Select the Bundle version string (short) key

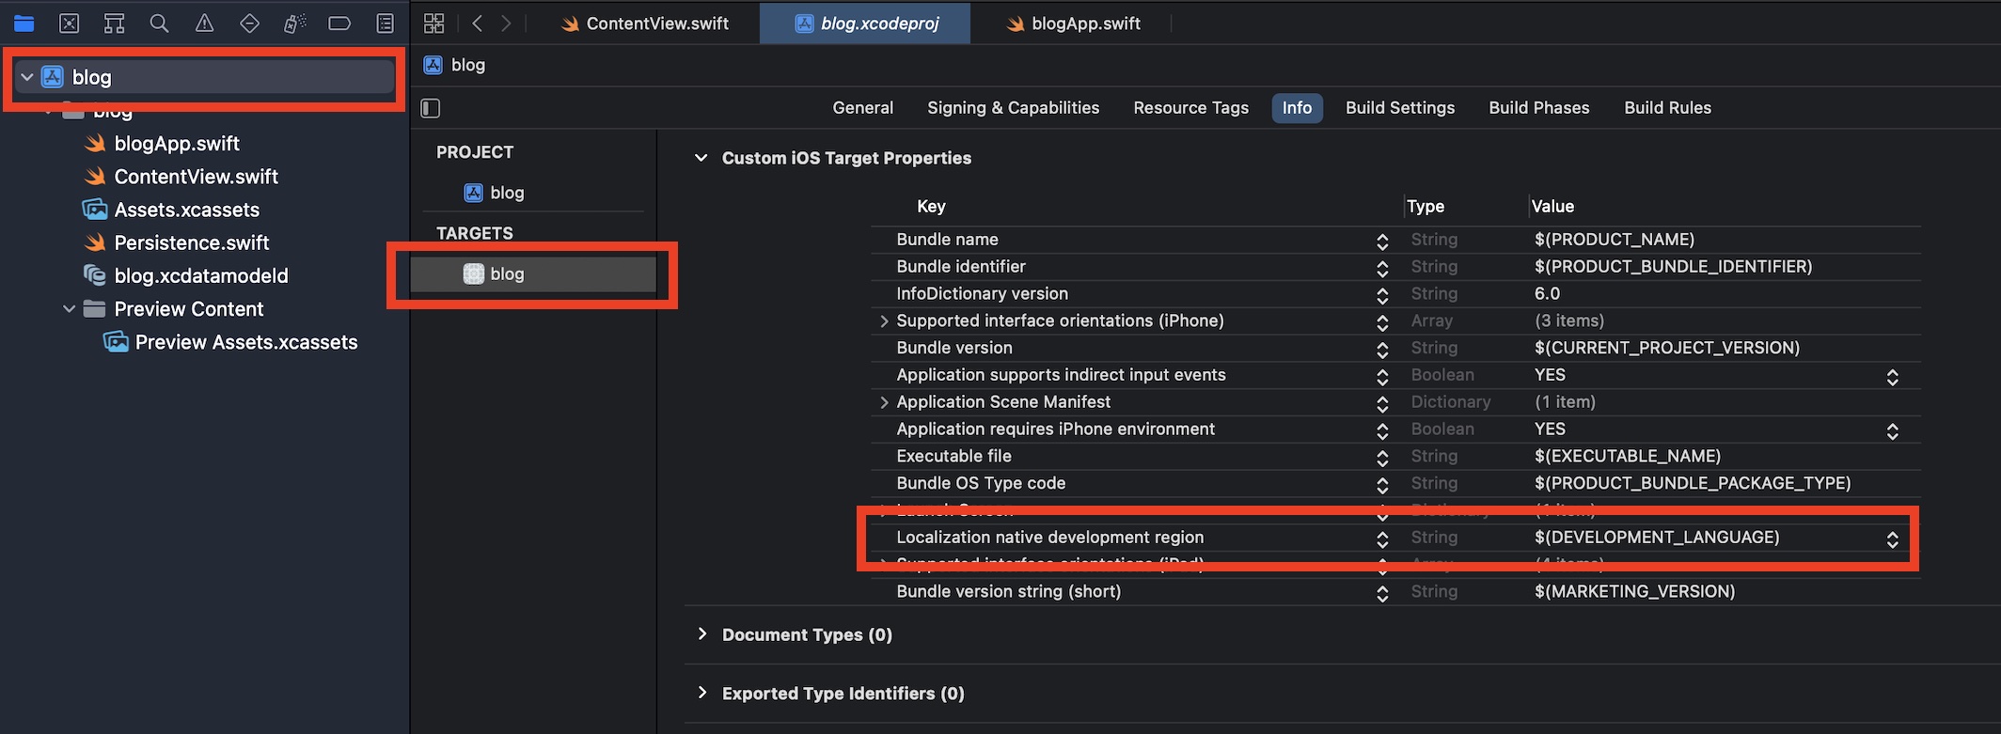point(1008,591)
